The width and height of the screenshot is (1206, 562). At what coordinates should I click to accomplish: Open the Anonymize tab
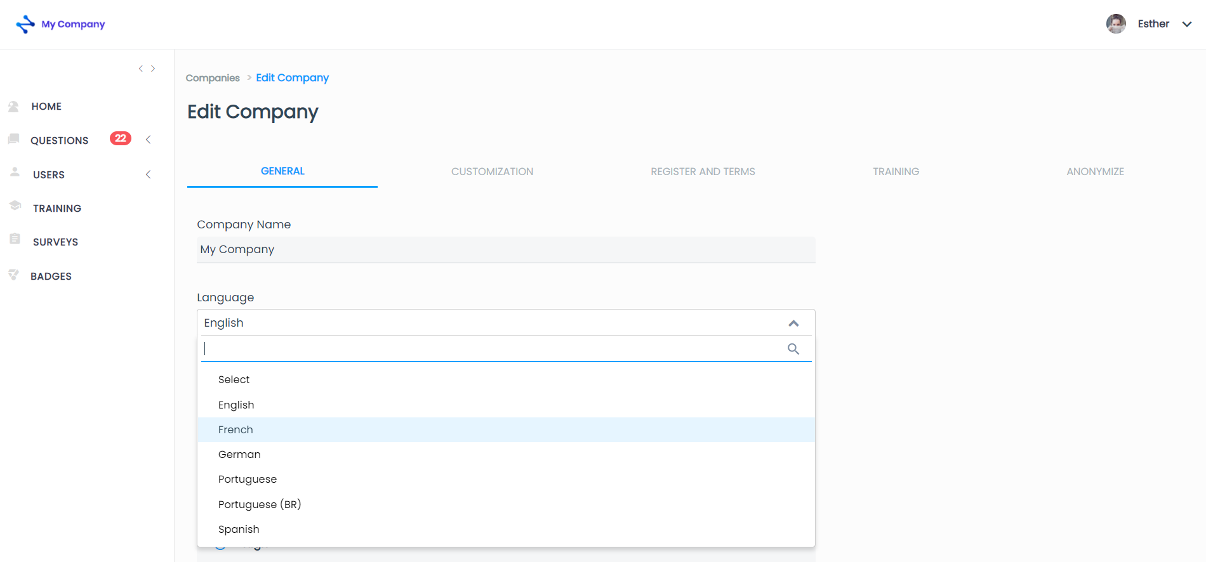point(1095,171)
